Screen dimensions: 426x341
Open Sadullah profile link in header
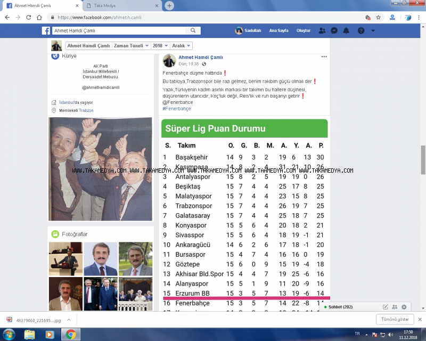click(248, 30)
